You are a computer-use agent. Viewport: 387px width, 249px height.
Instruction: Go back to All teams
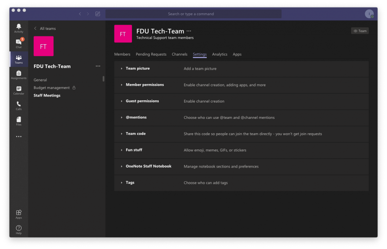tap(45, 28)
